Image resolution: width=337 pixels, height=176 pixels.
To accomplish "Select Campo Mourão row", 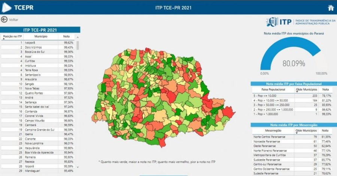I will 37,120.
